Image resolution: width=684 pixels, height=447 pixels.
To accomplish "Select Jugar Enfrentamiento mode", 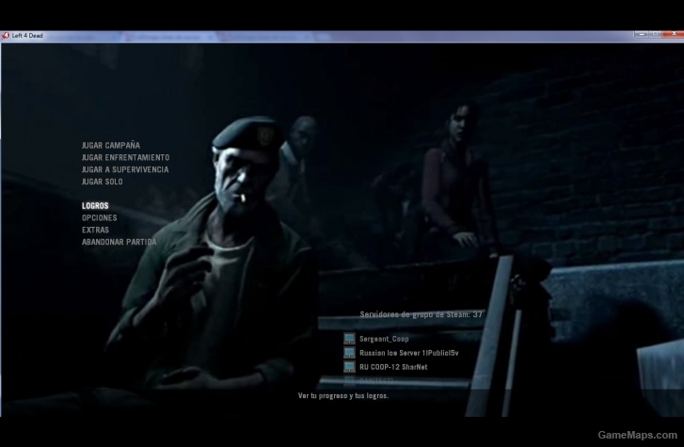I will (x=126, y=157).
